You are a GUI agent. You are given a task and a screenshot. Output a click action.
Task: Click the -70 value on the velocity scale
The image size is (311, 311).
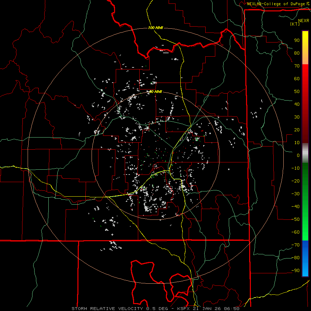[295, 245]
